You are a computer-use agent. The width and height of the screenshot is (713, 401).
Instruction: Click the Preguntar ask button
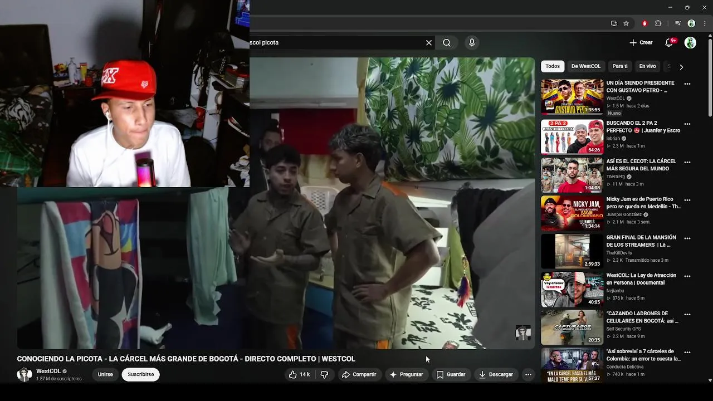407,374
